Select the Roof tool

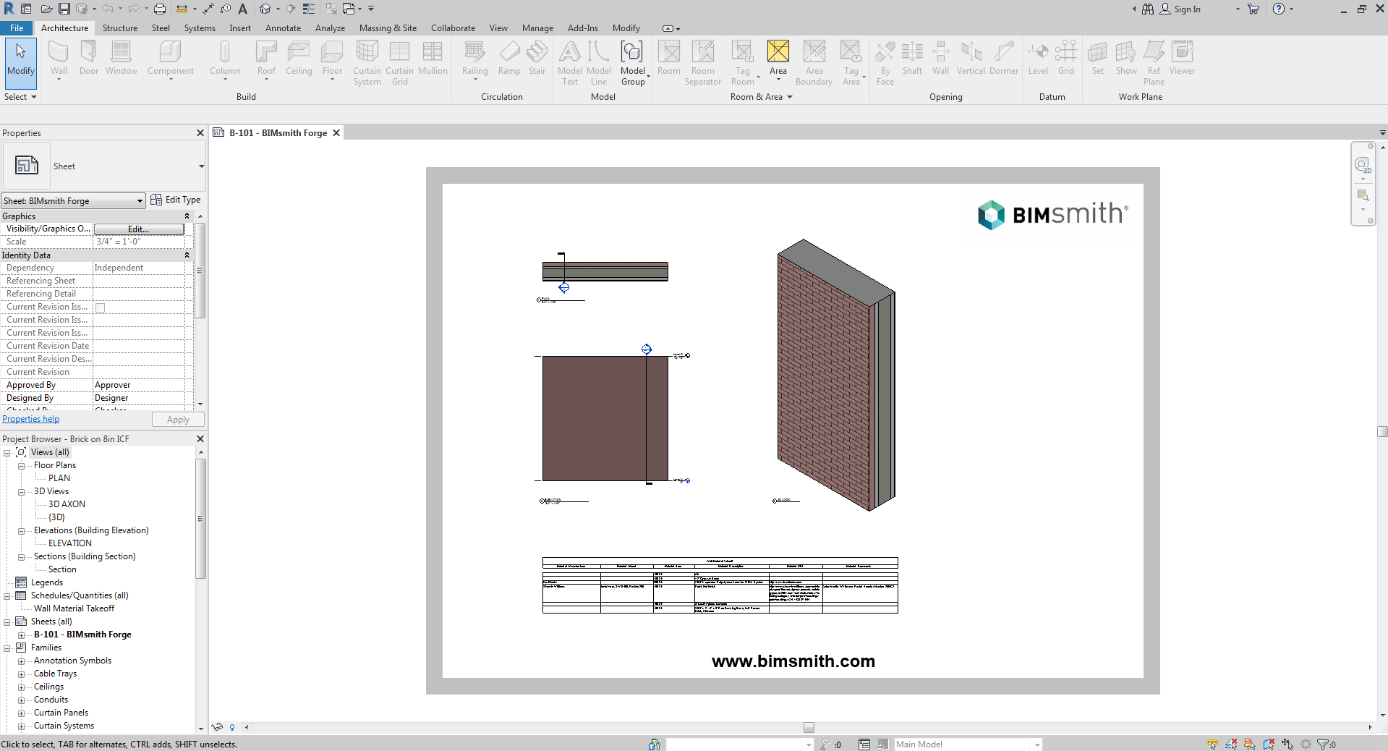(x=266, y=59)
